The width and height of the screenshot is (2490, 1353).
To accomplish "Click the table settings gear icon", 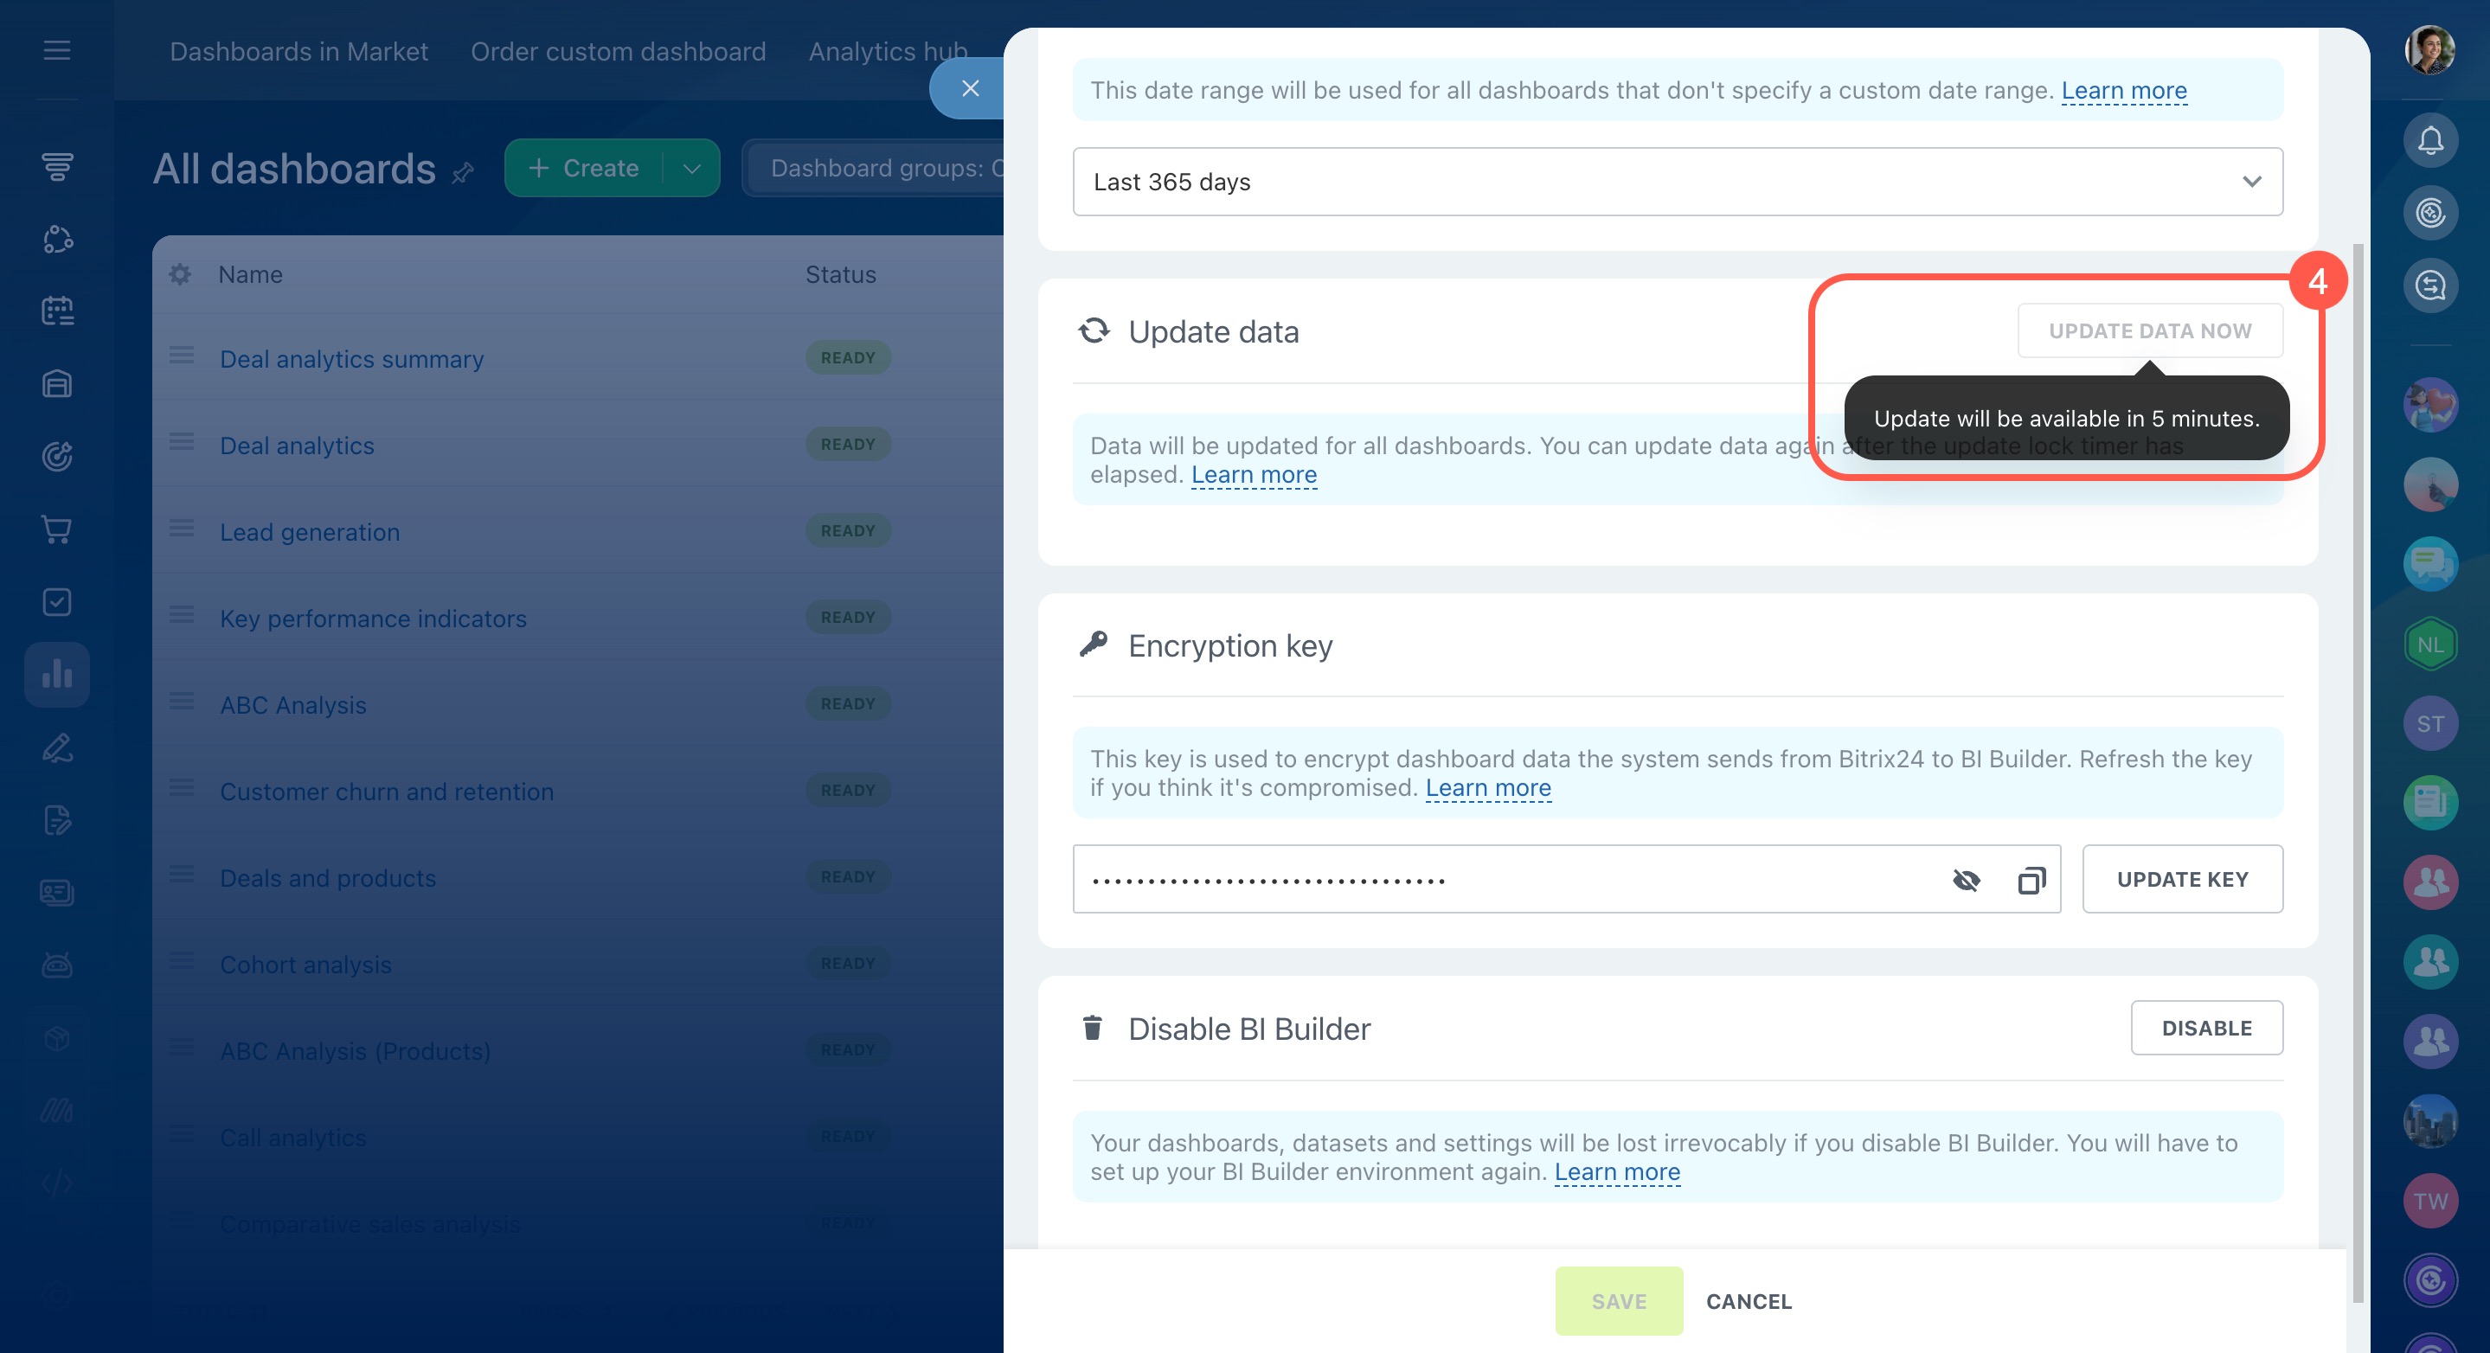I will click(180, 274).
